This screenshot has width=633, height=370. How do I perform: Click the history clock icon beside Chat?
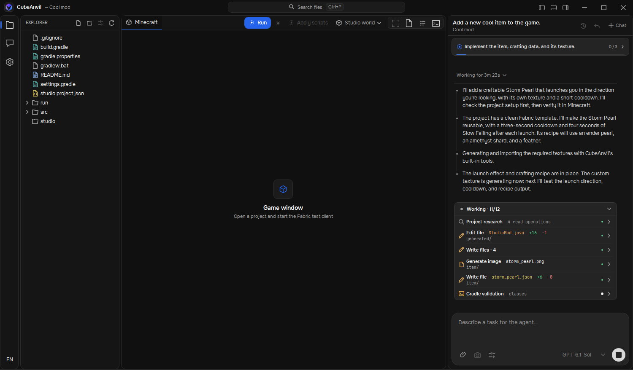pyautogui.click(x=583, y=26)
